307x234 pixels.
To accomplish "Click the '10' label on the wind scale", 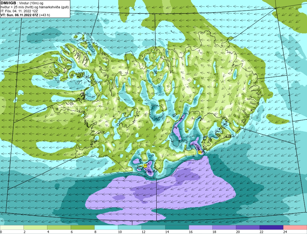I will pyautogui.click(x=120, y=232).
